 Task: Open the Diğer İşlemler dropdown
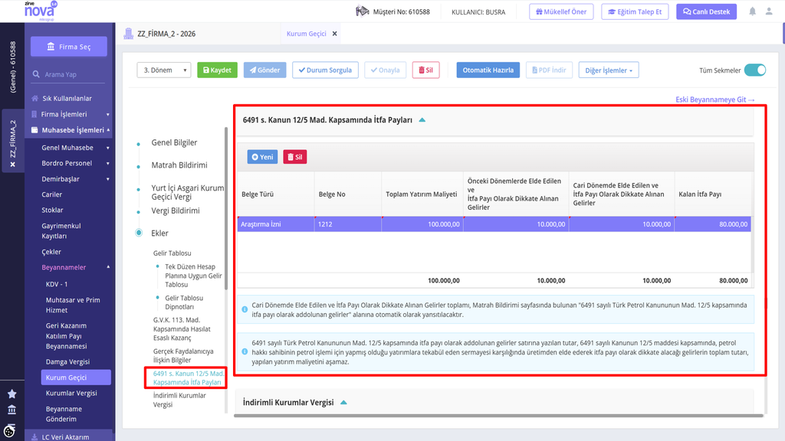(x=609, y=70)
